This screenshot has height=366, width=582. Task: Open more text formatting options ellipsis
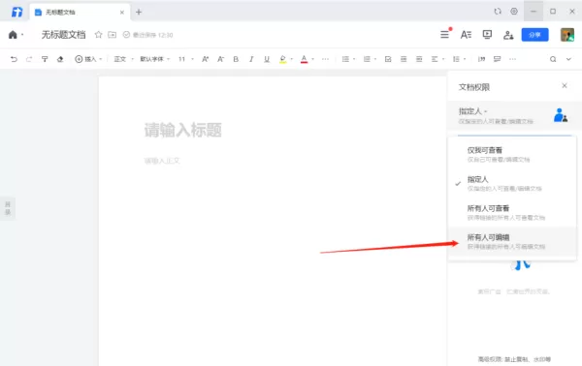(x=325, y=59)
